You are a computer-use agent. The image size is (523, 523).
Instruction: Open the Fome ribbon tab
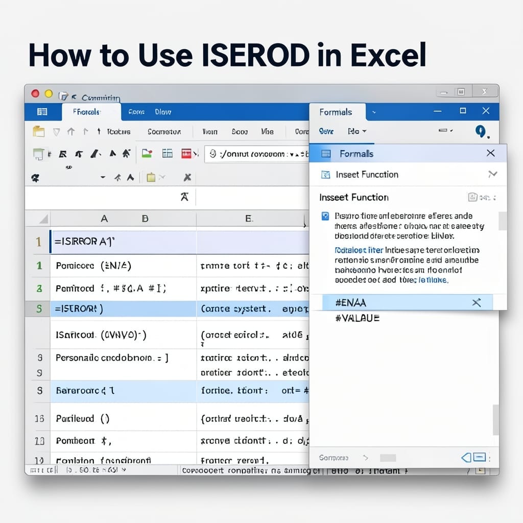[136, 112]
